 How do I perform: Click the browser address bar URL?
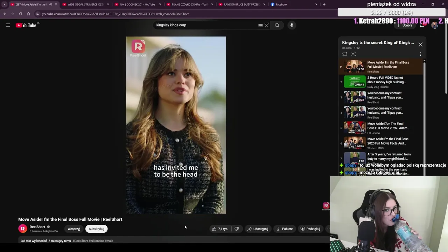115,14
